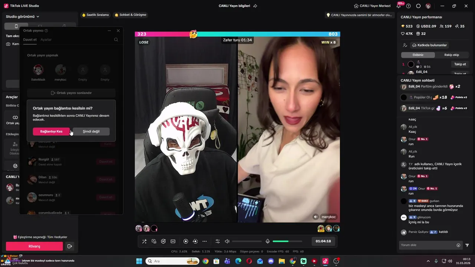Click the speaker icon next to merykoc
Screen dimensions: 475x267
click(x=315, y=217)
